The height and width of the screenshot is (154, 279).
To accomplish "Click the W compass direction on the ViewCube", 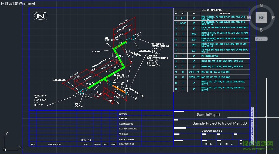I will tap(249, 18).
